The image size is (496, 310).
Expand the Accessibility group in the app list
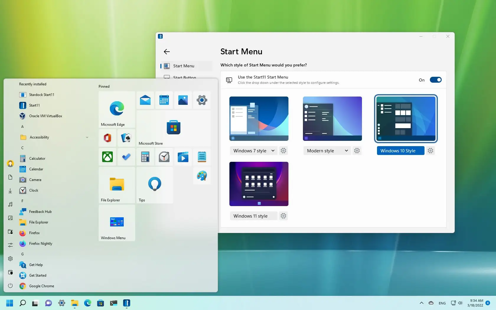(x=87, y=137)
